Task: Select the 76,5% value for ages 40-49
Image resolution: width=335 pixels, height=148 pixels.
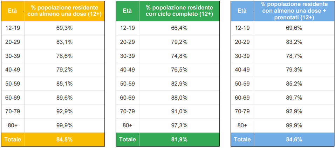Action: 179,70
